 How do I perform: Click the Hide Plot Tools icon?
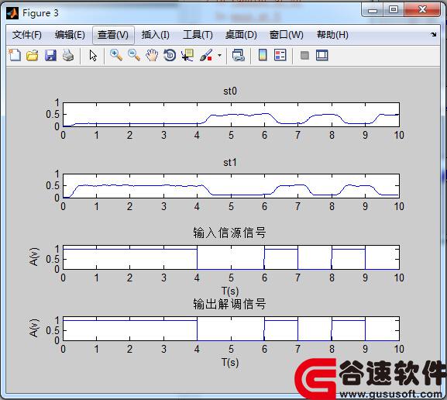[x=304, y=55]
